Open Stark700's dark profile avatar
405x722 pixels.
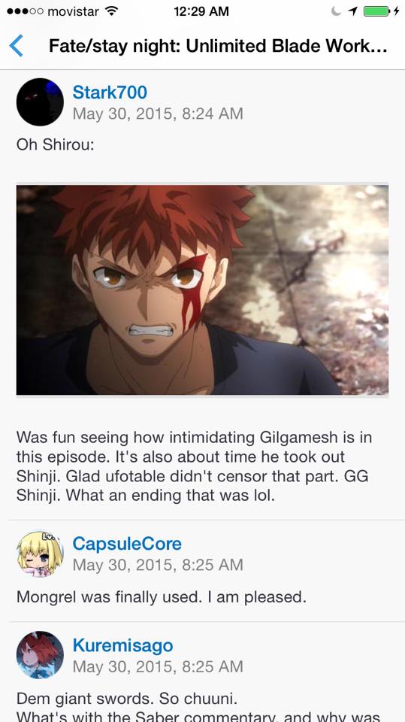click(40, 102)
